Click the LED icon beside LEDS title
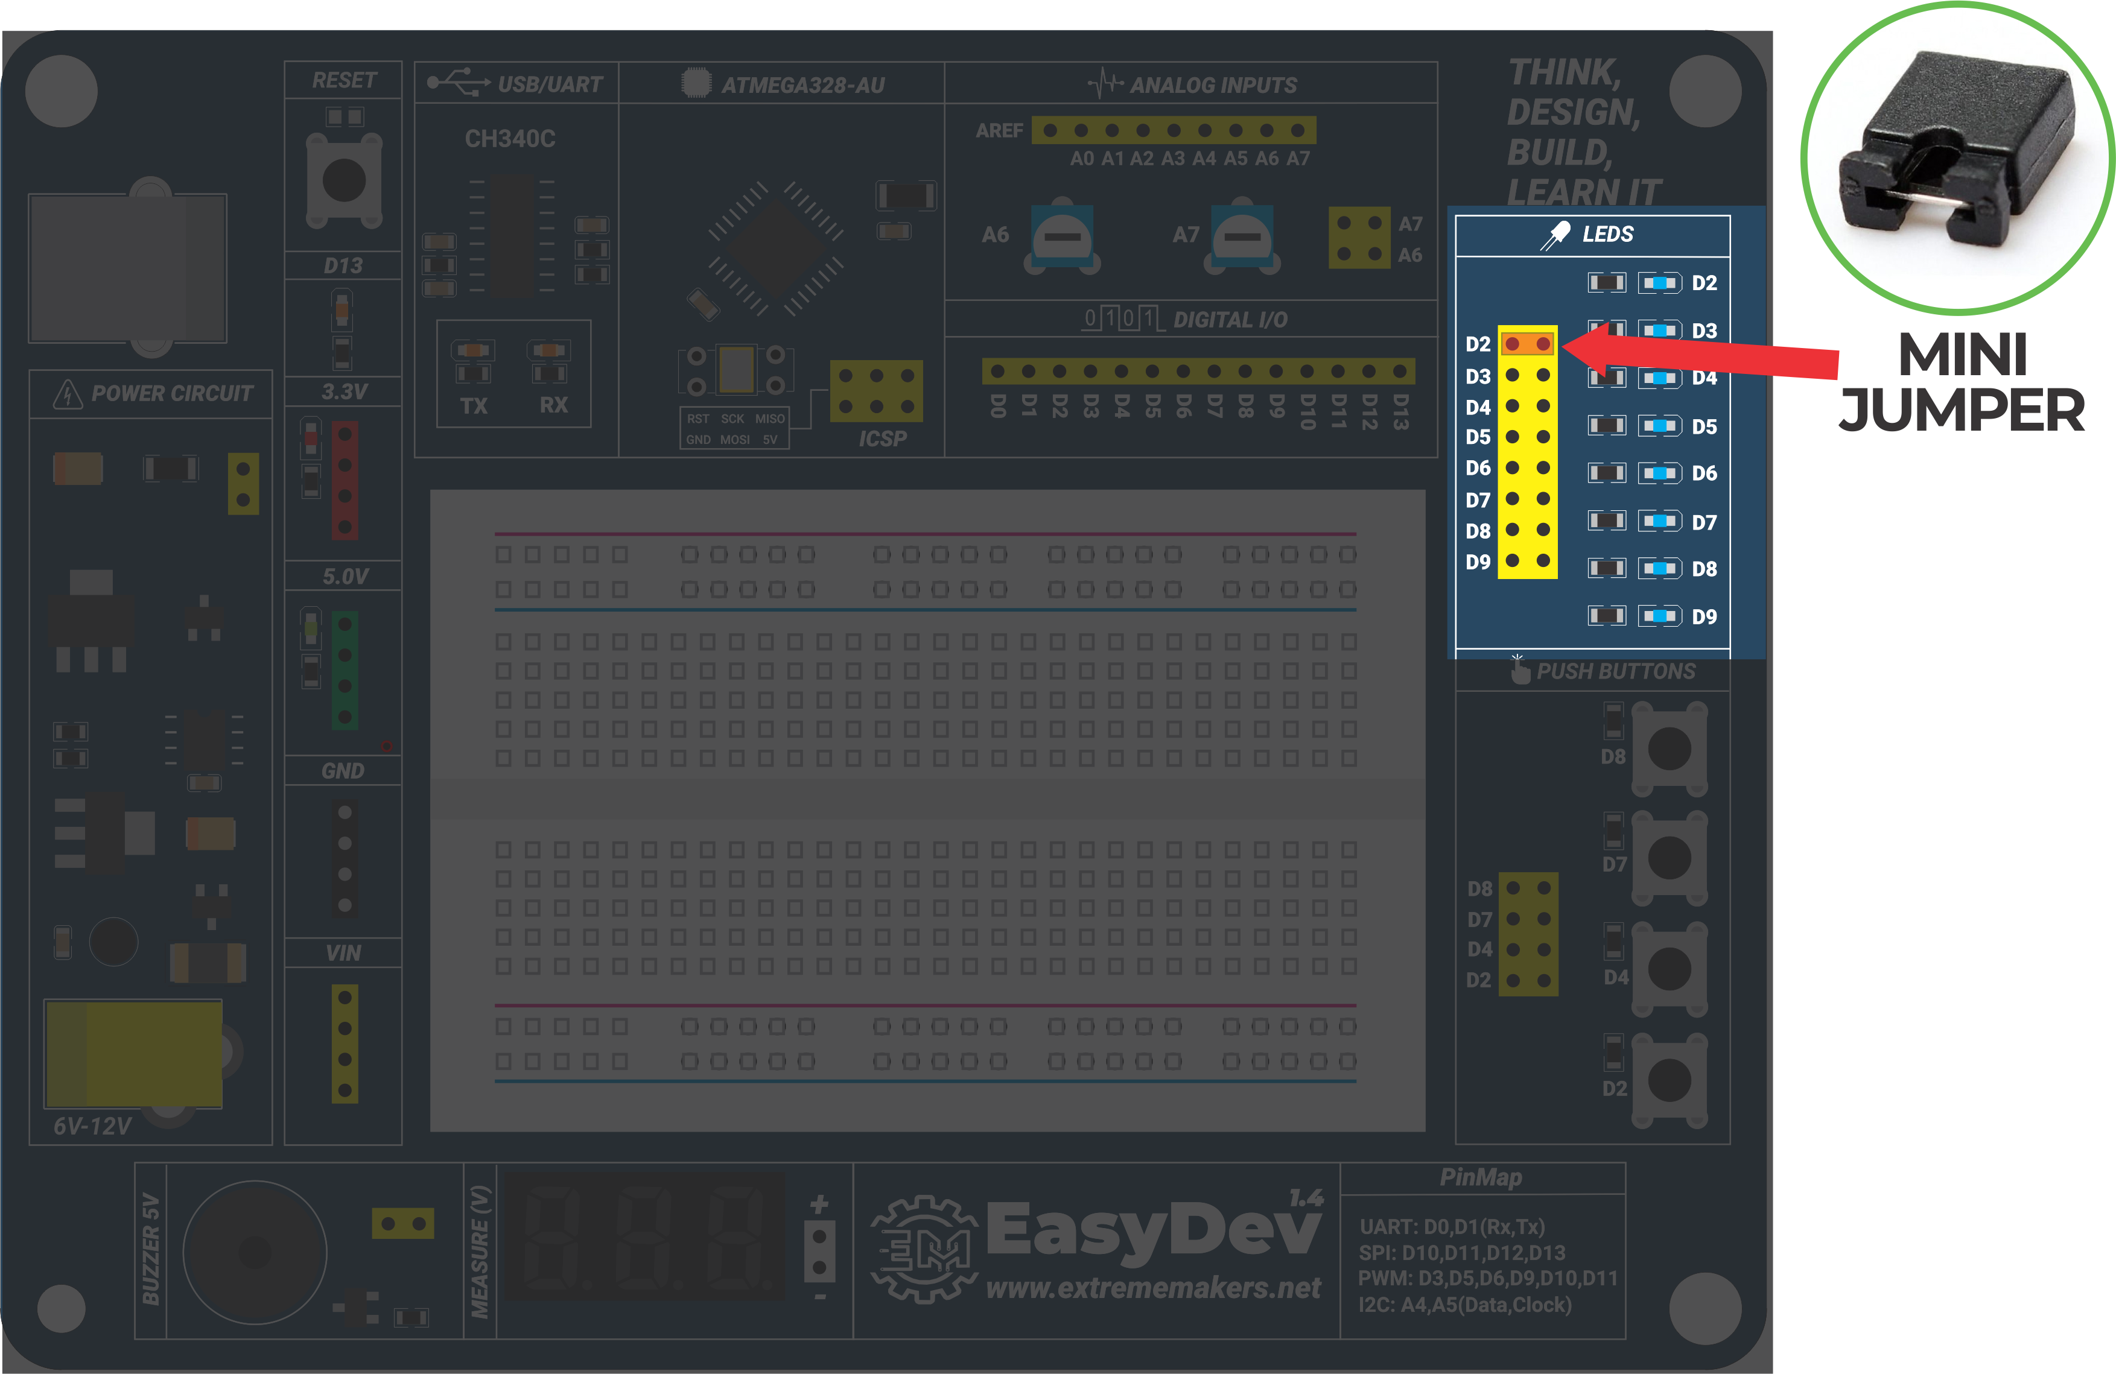Viewport: 2116px width, 1374px height. 1555,235
